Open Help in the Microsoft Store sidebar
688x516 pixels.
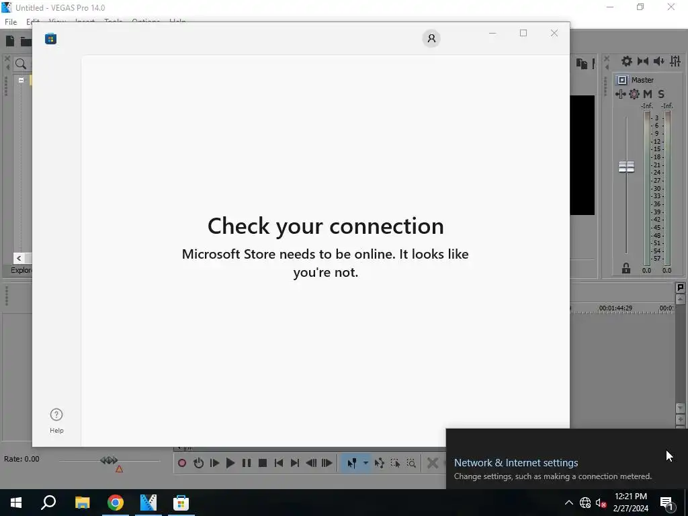56,421
